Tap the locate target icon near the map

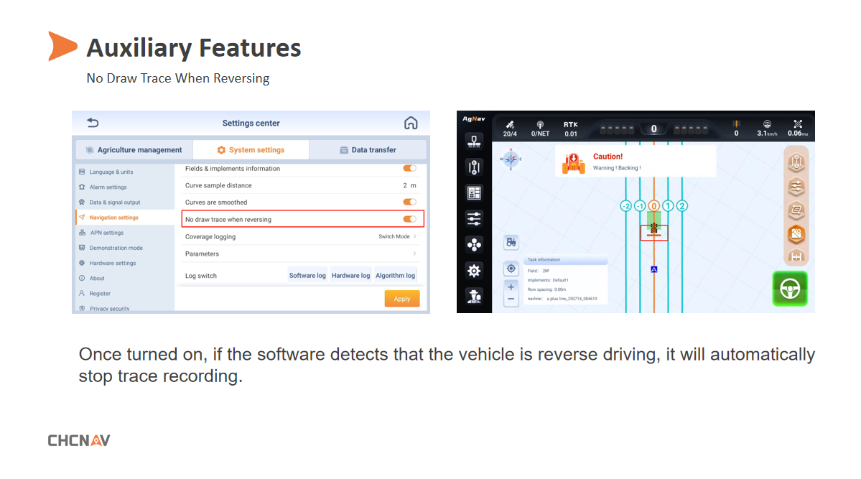pos(511,268)
